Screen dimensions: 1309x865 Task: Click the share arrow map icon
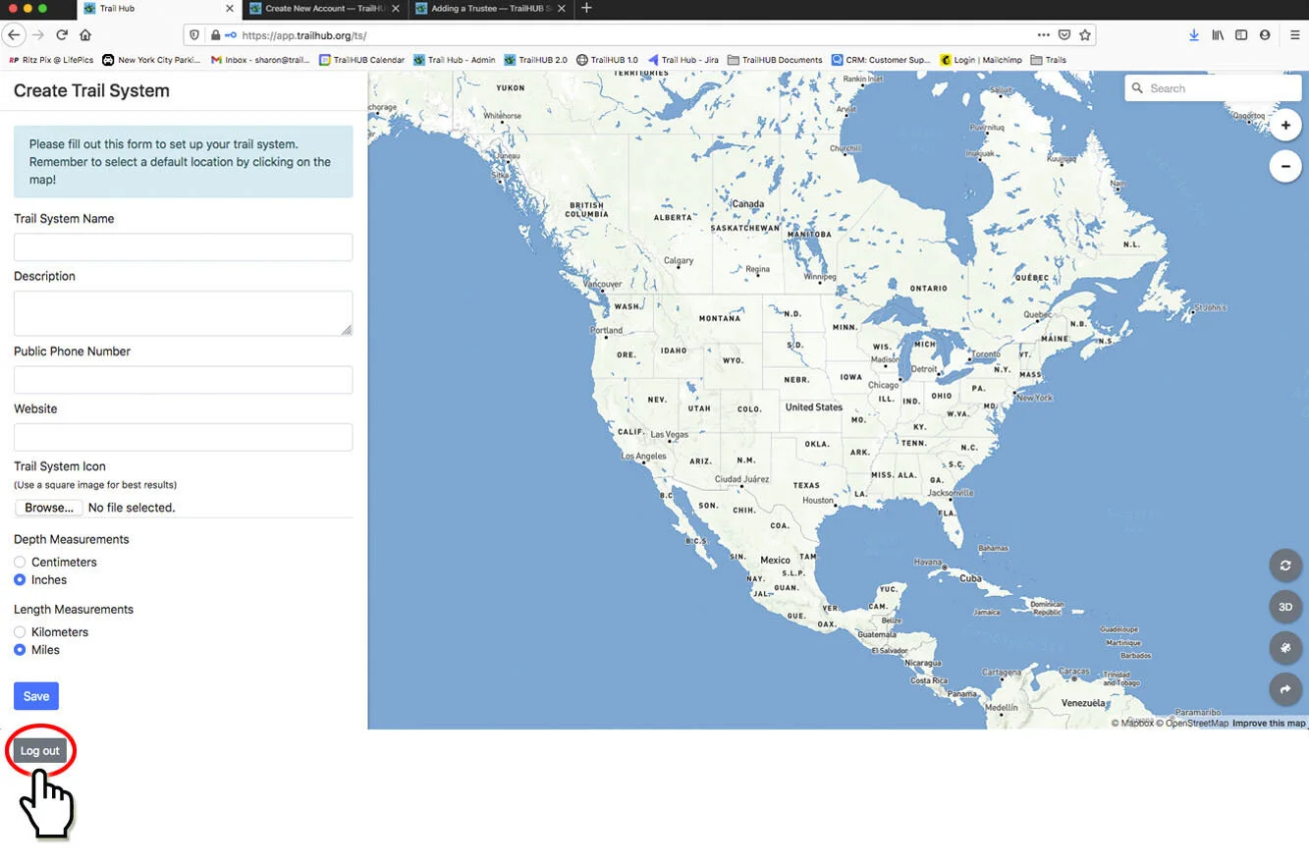[1285, 689]
